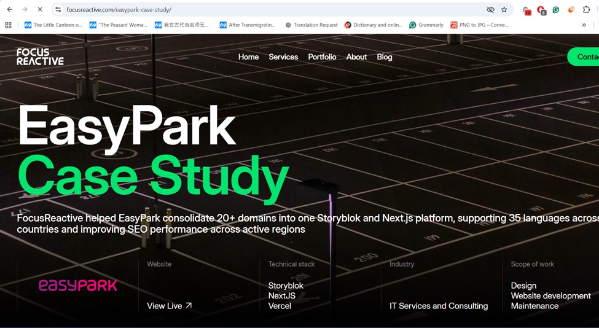This screenshot has width=599, height=328.
Task: Open site information icon in address bar
Action: pos(58,10)
